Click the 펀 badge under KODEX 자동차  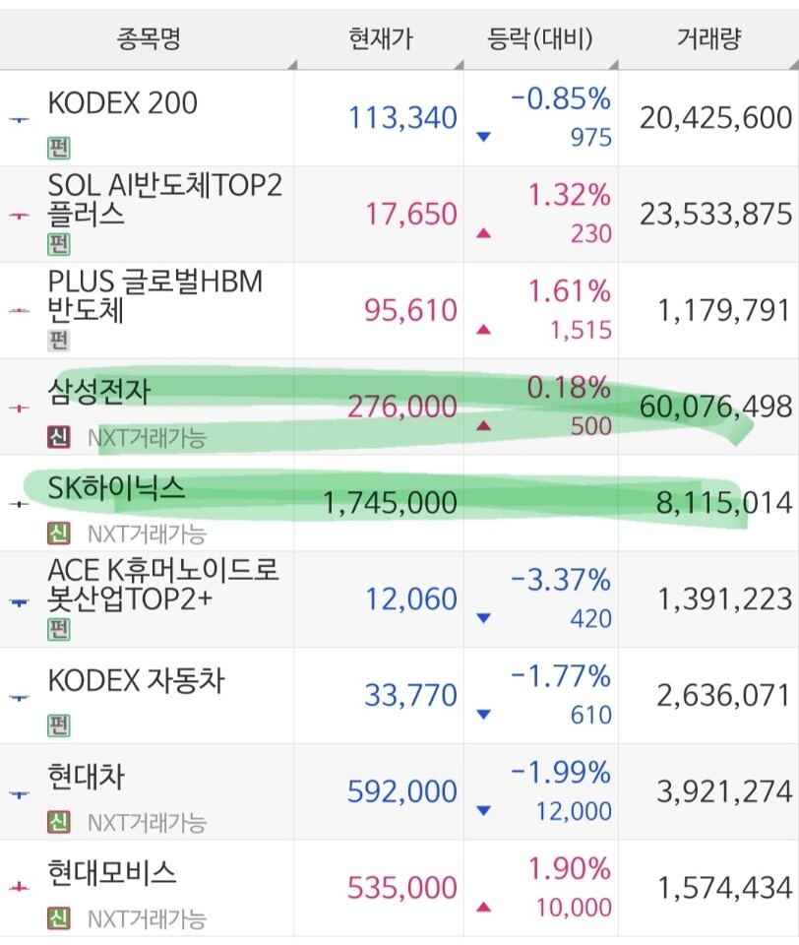pyautogui.click(x=58, y=725)
